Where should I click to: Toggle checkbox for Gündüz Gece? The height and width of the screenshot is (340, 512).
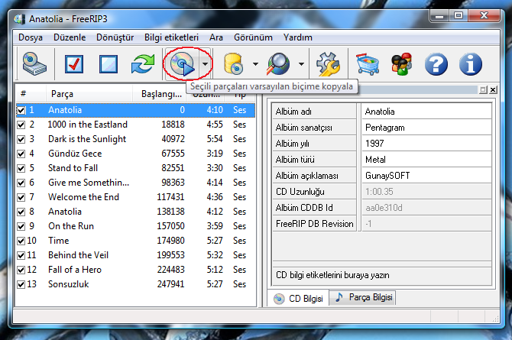tap(21, 154)
